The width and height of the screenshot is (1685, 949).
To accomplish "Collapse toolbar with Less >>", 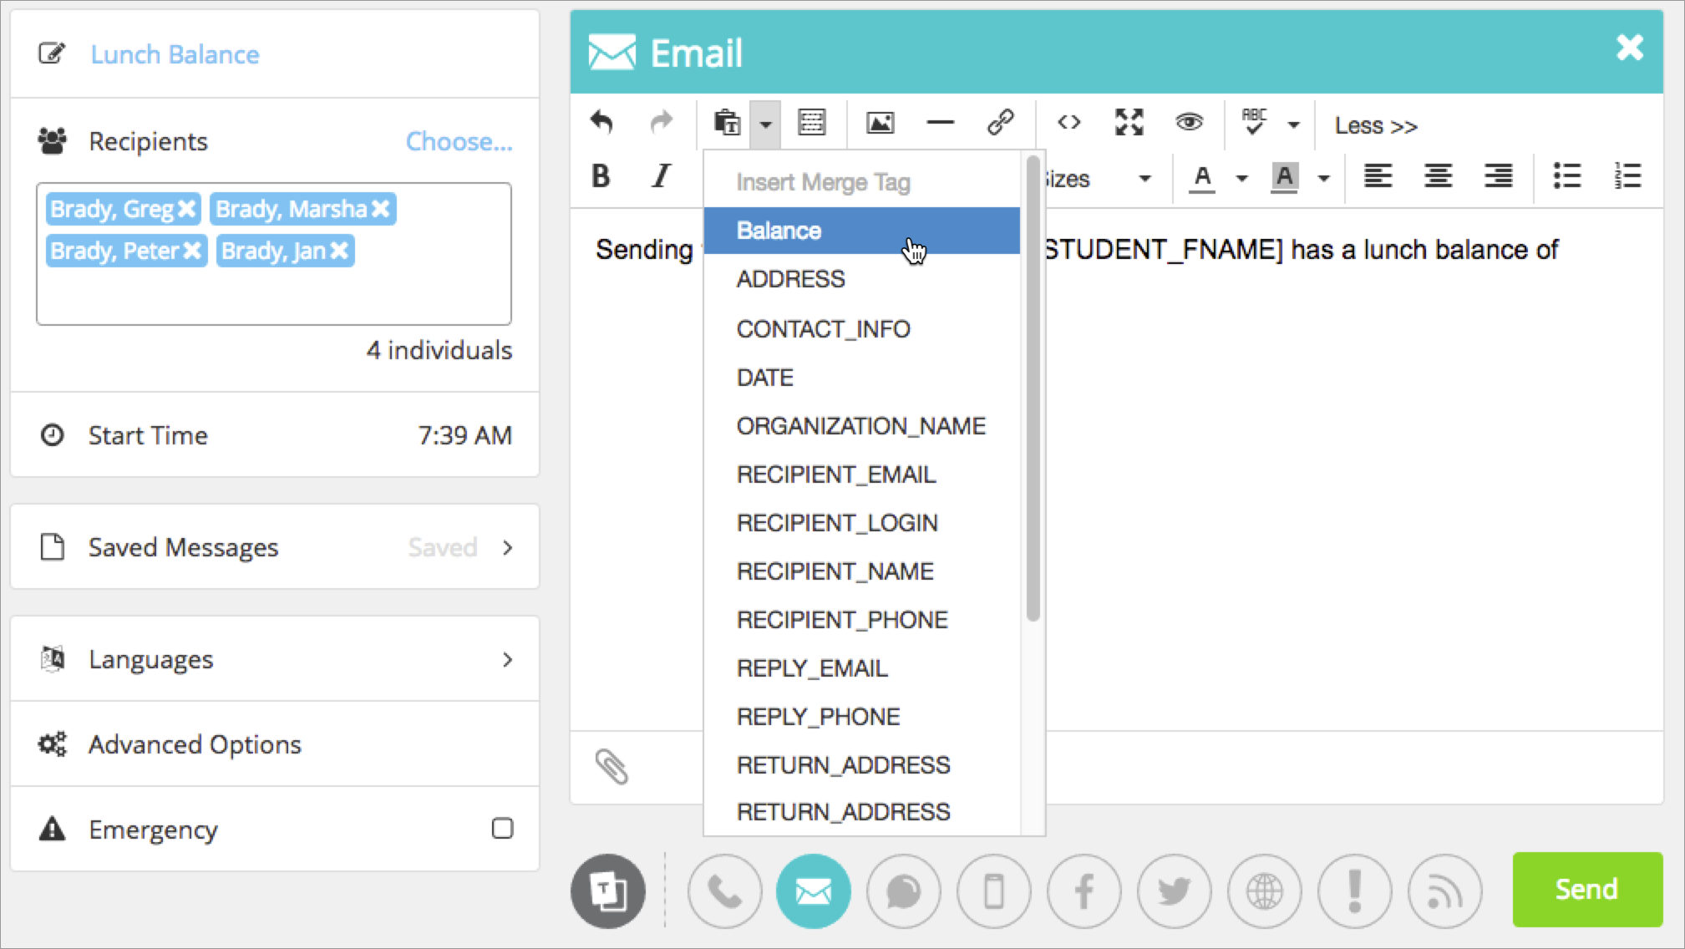I will click(x=1375, y=125).
